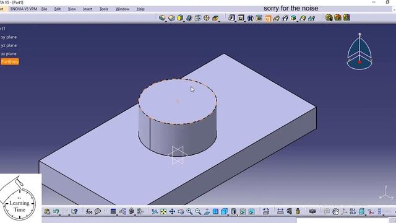The image size is (396, 223).
Task: Click the Isometric View cube icon
Action: 224,211
